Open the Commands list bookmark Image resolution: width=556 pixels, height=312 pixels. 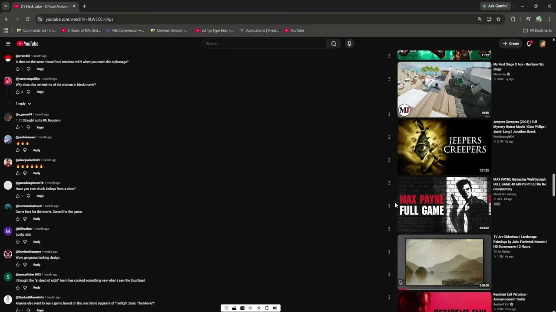coord(36,30)
